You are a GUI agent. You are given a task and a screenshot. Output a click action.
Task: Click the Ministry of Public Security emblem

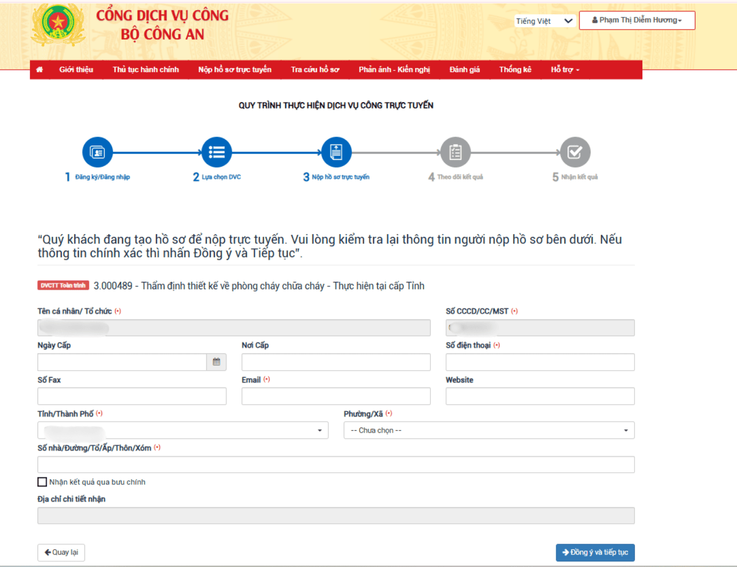coord(58,24)
